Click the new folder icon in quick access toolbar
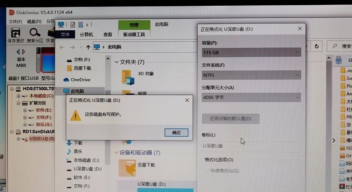 click(x=81, y=24)
